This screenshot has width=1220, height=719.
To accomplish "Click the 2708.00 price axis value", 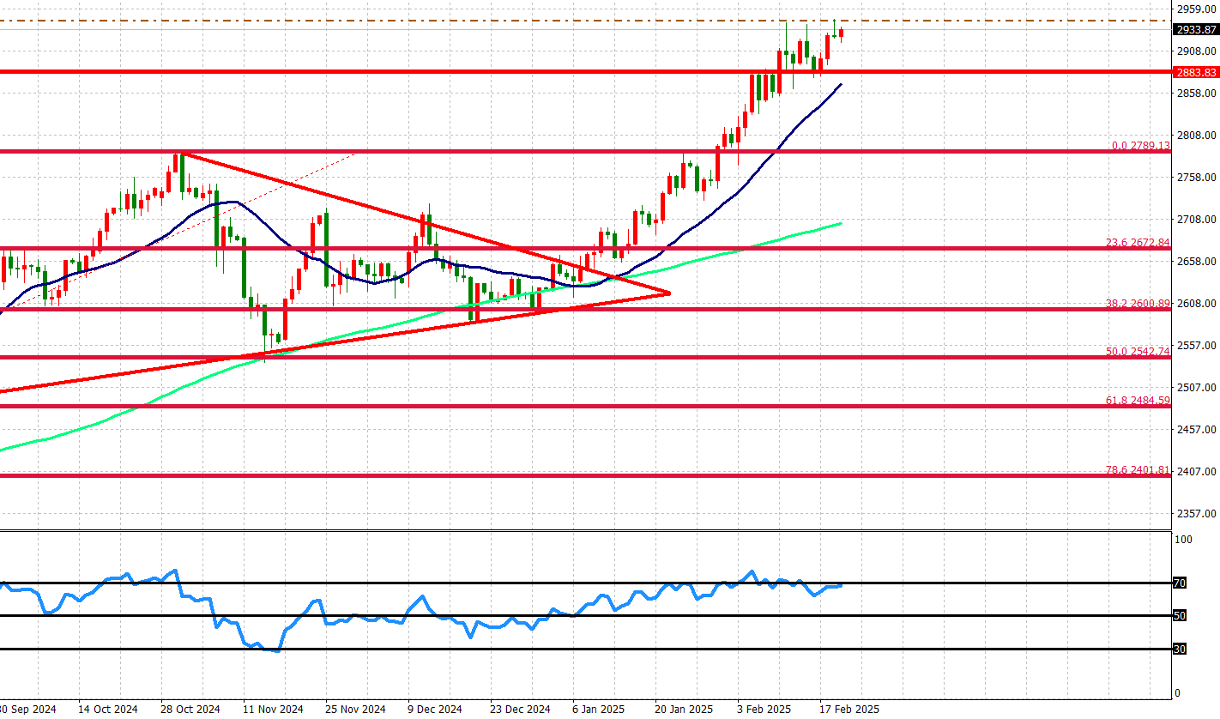I will tap(1196, 220).
